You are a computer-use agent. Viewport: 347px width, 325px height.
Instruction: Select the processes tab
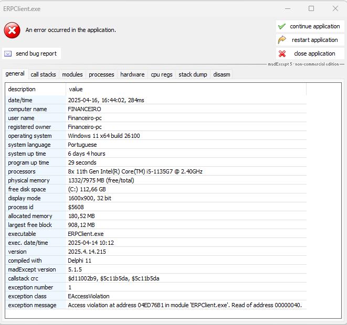click(x=101, y=74)
